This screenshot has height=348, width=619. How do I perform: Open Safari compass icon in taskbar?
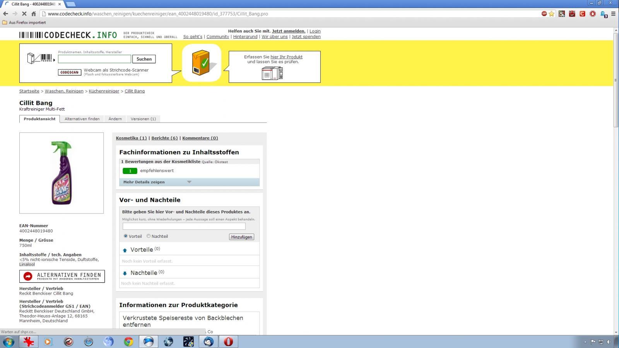tap(89, 341)
